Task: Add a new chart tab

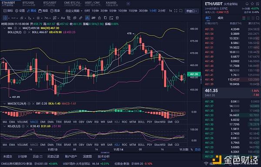Action: [128, 3]
